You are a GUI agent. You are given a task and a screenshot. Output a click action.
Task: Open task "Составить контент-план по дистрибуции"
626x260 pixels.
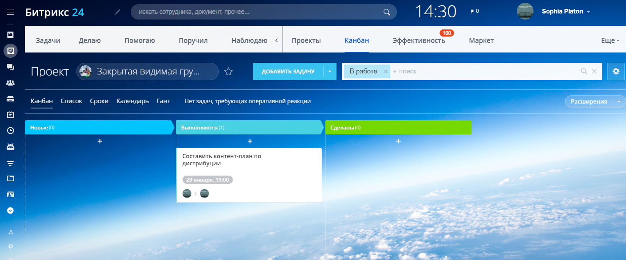point(222,160)
